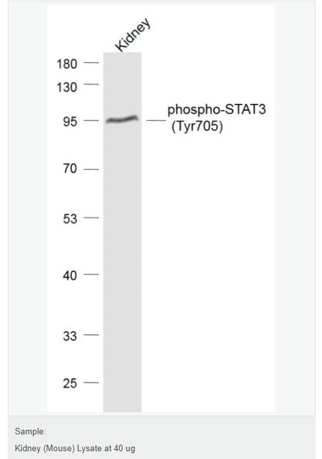Click the 95 kDa marker label
This screenshot has height=459, width=322.
[x=70, y=121]
